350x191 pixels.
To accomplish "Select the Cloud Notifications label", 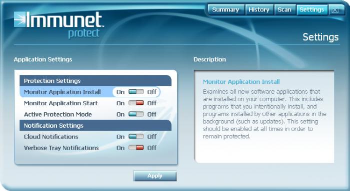I will 51,137.
